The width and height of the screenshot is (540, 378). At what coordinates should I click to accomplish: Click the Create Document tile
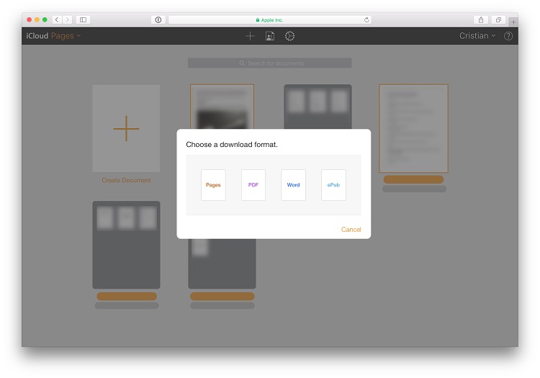(126, 130)
